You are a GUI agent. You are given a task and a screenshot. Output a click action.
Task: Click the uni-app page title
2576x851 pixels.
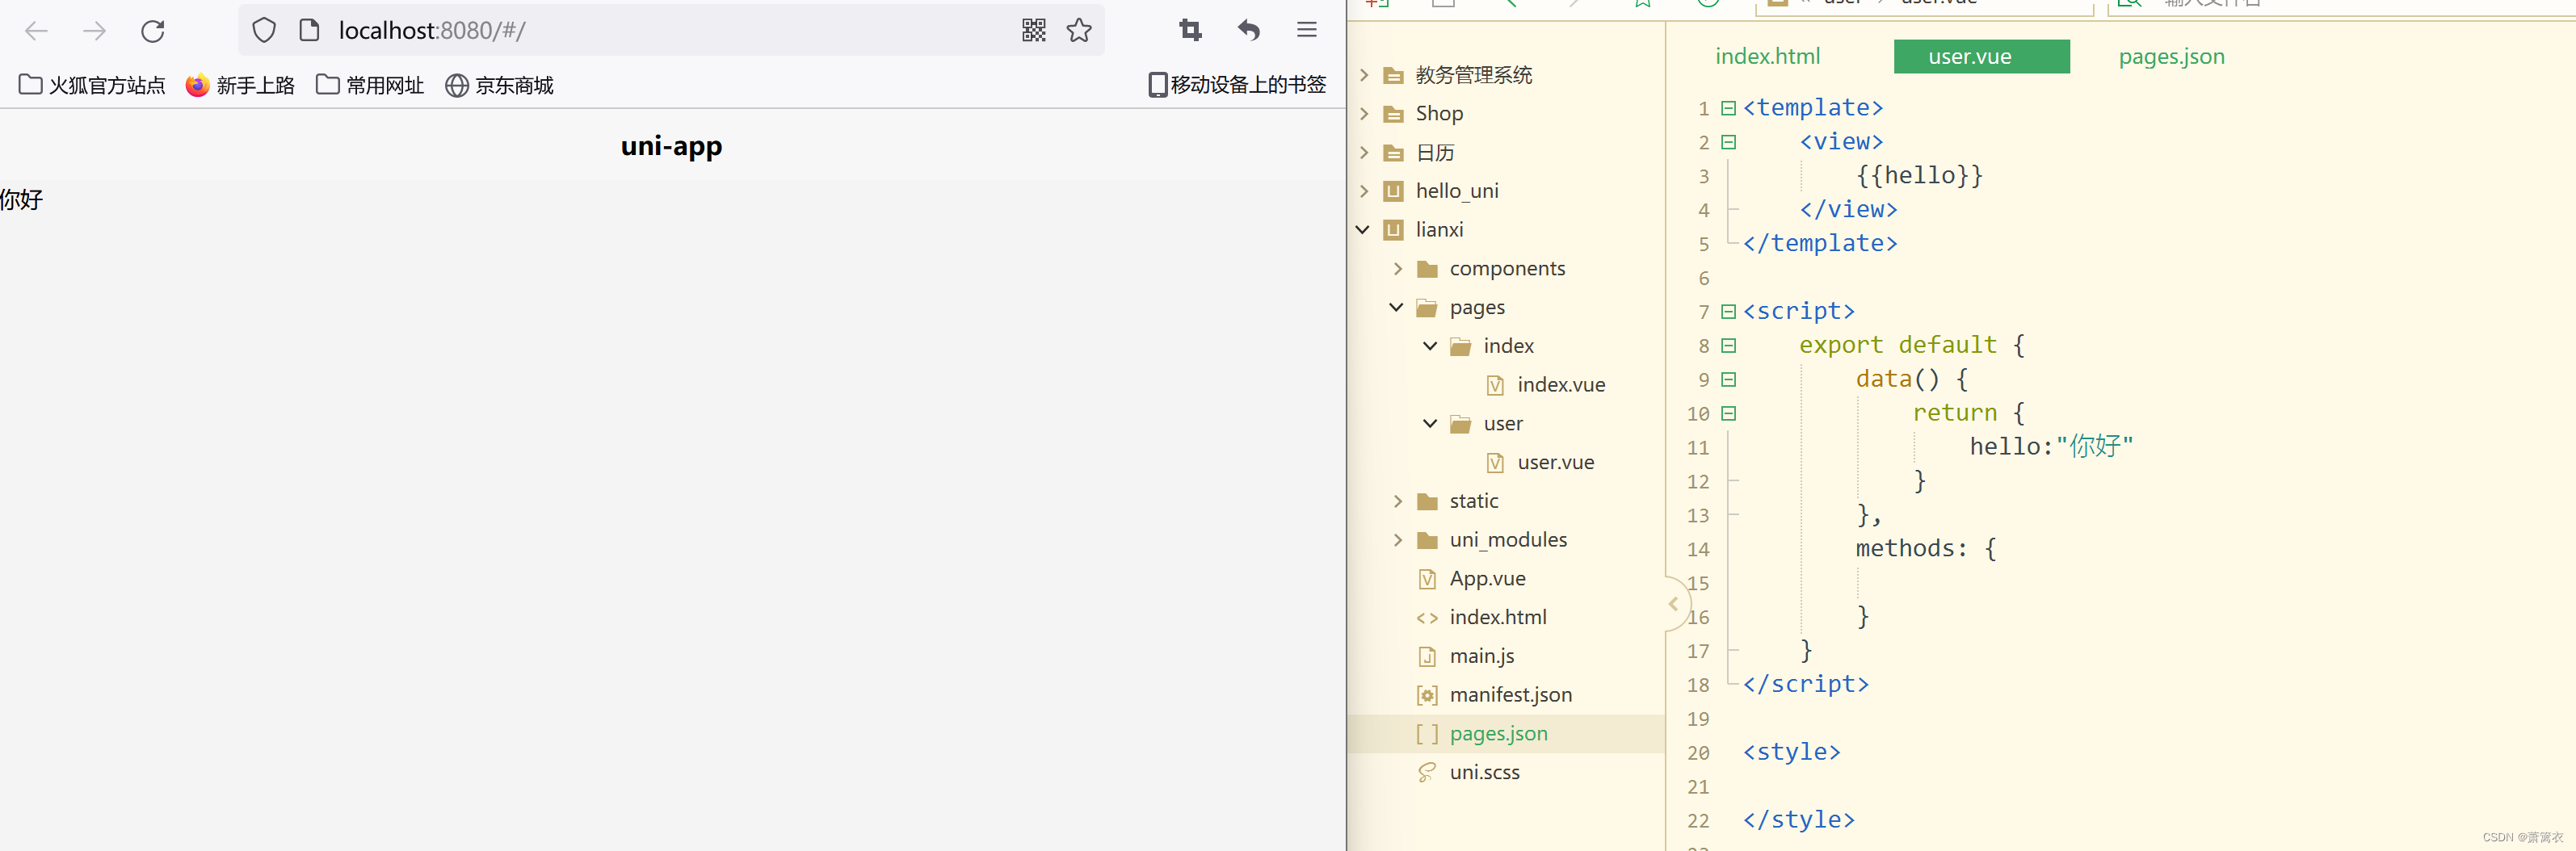pyautogui.click(x=671, y=146)
